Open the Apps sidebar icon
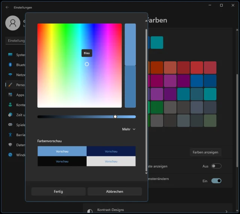 (10, 95)
